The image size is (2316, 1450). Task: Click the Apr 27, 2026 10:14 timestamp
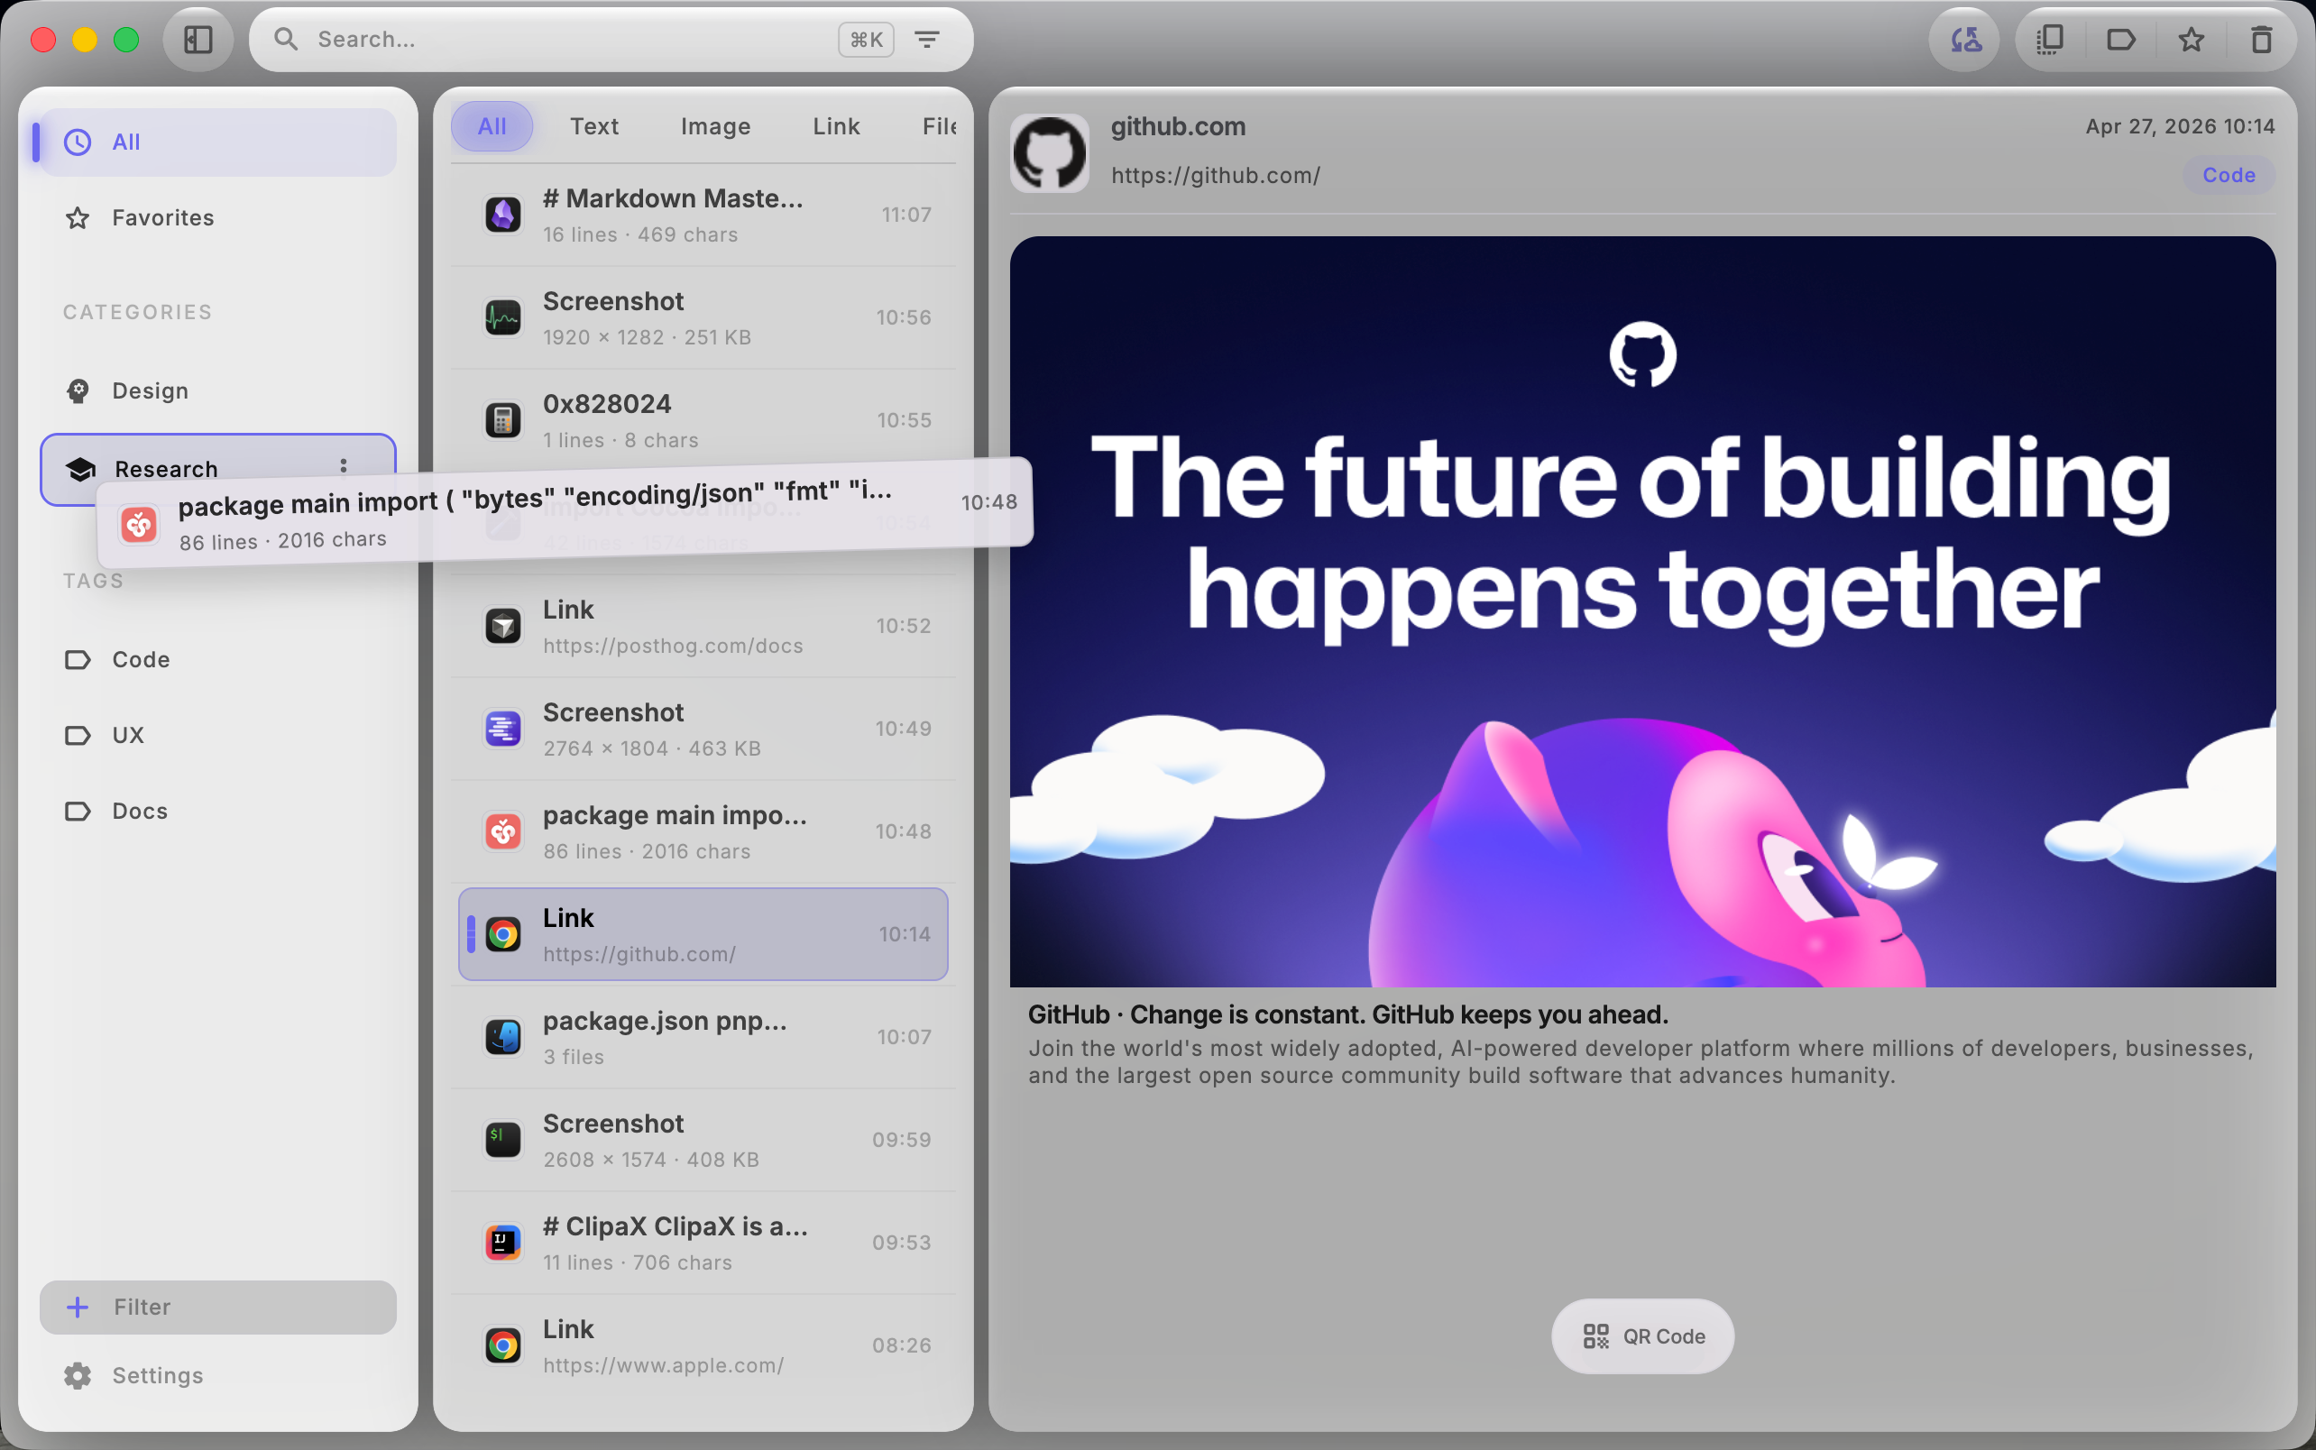[2179, 126]
